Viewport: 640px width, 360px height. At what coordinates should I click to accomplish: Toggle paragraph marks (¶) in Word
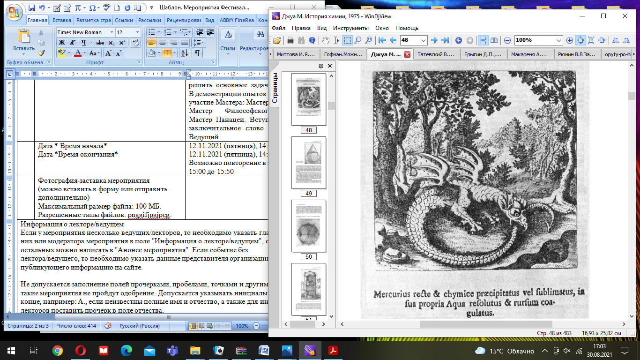pos(197,52)
